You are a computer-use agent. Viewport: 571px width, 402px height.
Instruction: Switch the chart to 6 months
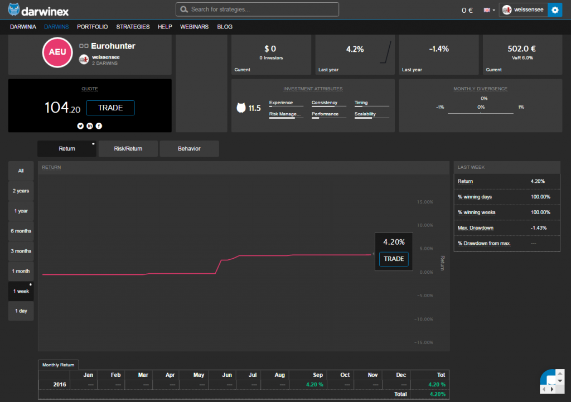coord(21,231)
